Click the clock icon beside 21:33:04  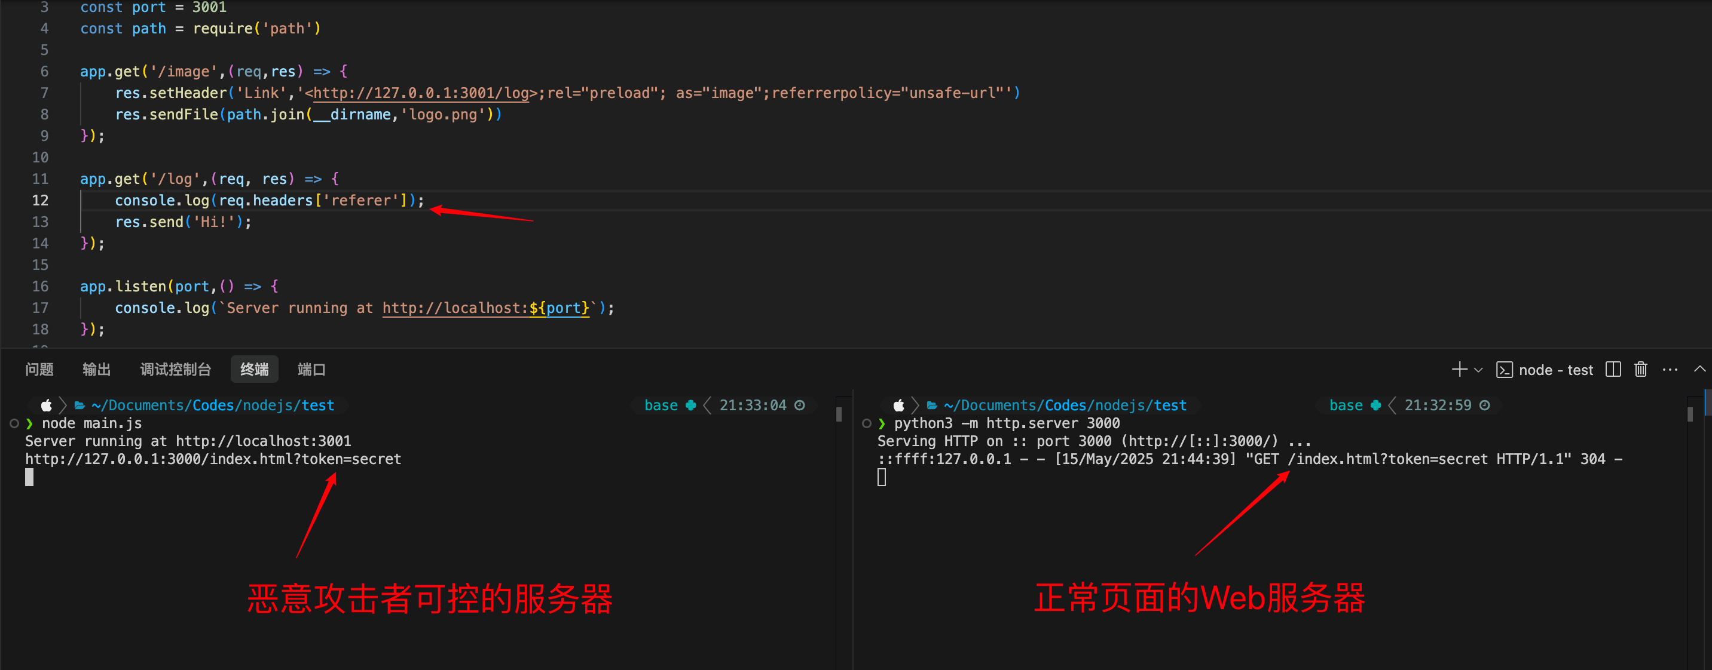click(x=799, y=405)
